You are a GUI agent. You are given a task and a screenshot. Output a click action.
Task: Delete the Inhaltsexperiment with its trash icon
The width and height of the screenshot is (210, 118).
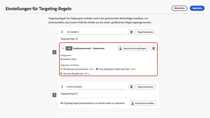[x=153, y=48]
